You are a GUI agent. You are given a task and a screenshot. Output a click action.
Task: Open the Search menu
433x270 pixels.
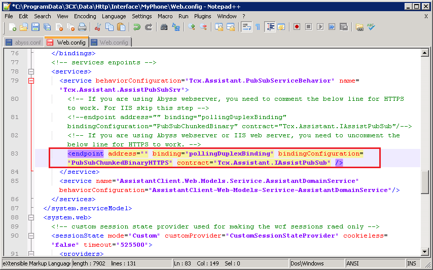point(42,16)
